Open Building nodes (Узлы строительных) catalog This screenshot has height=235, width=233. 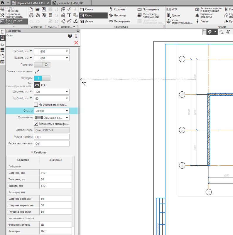(x=180, y=21)
